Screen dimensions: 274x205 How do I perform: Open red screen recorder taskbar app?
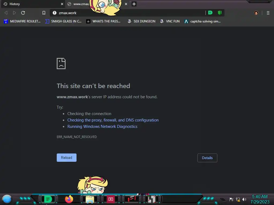[x=111, y=199]
